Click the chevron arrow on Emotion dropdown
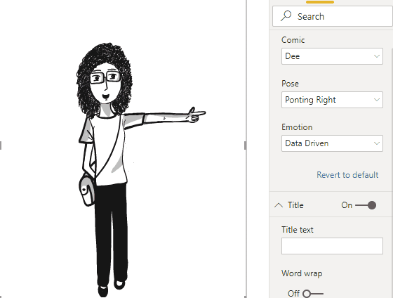This screenshot has height=298, width=393. coord(376,143)
